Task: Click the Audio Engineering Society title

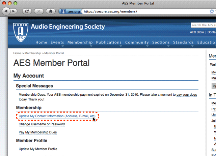Action: [x=68, y=27]
